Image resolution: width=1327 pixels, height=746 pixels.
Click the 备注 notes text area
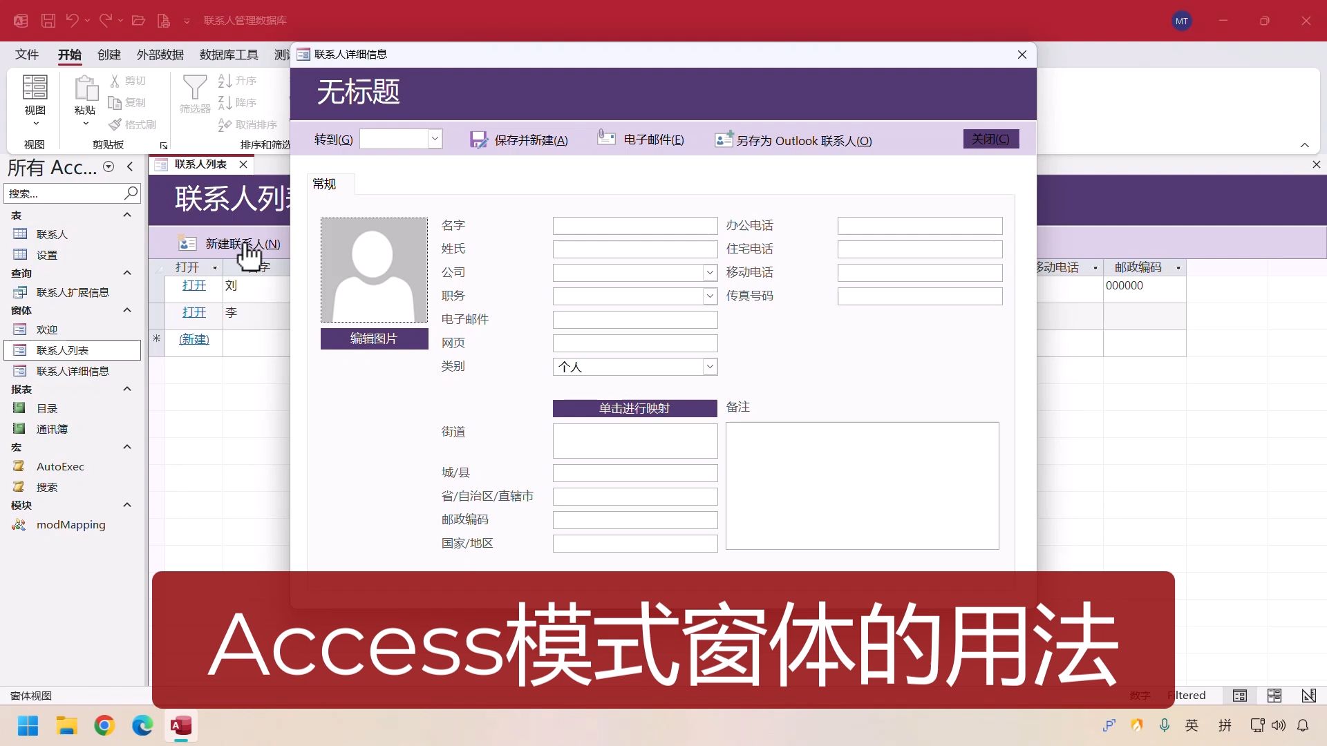862,486
